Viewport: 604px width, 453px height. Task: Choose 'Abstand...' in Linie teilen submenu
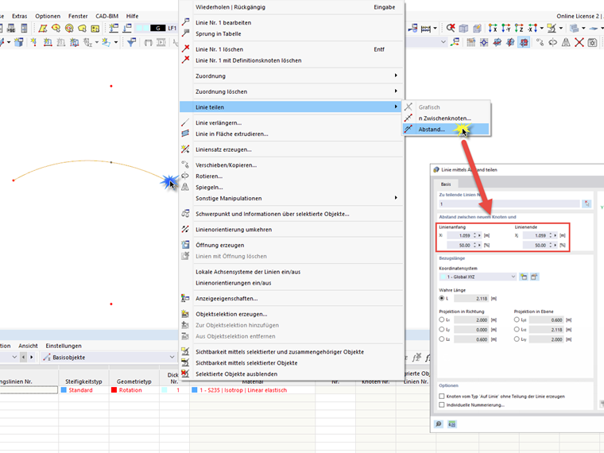pos(446,130)
